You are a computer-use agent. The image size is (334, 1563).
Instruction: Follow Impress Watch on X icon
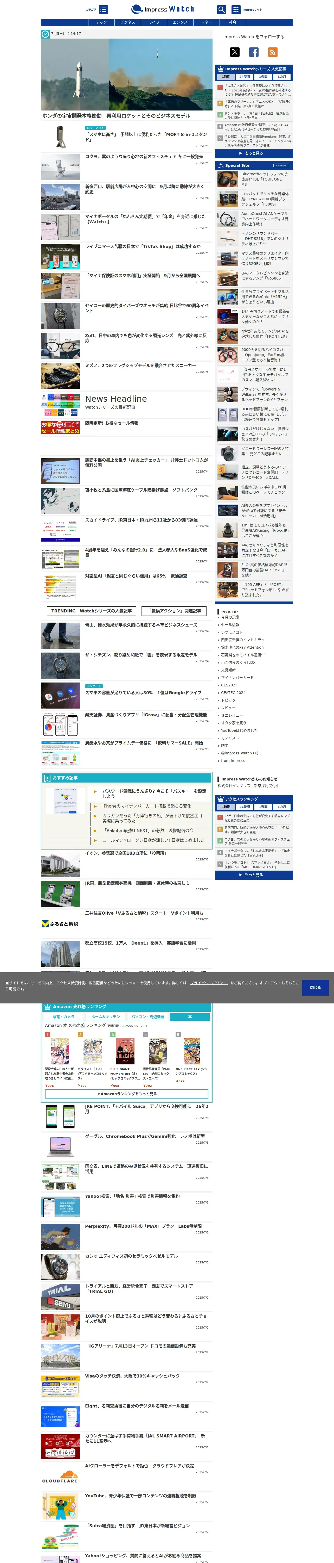235,52
